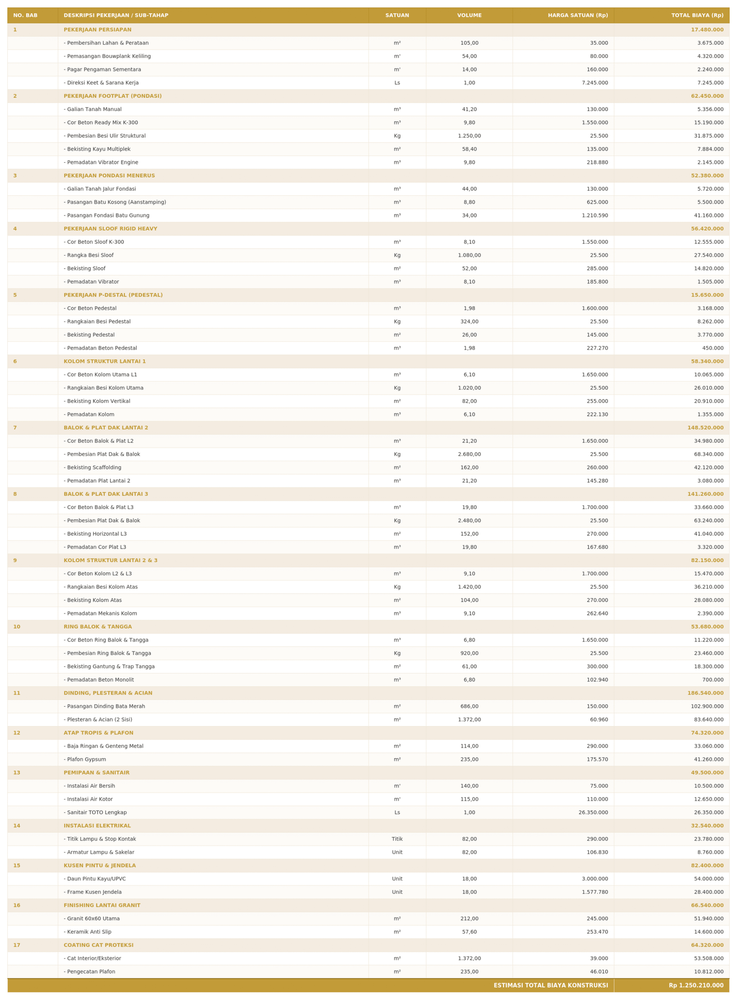The image size is (737, 1000).
Task: Click the Rangkaian Besi Pedestal item
Action: pyautogui.click(x=97, y=322)
